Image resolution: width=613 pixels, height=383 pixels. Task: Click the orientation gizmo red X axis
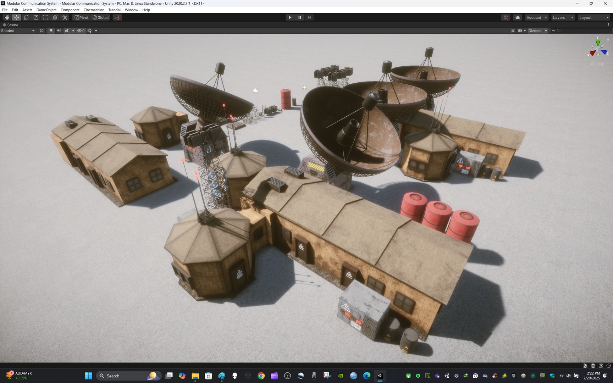tap(592, 53)
